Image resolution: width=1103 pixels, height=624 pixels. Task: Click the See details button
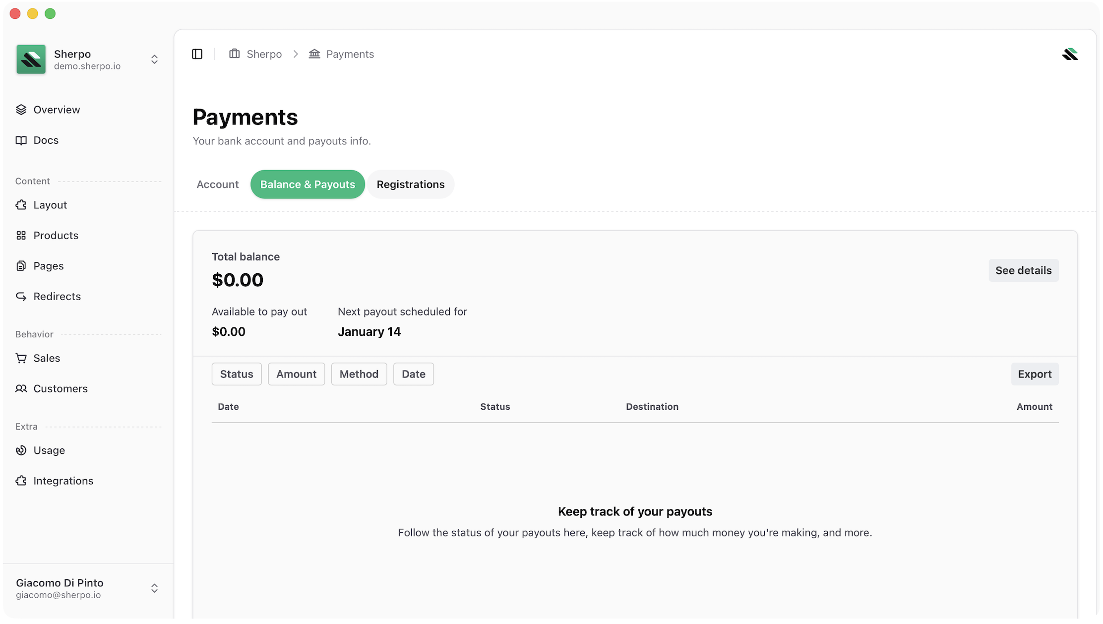pos(1023,270)
